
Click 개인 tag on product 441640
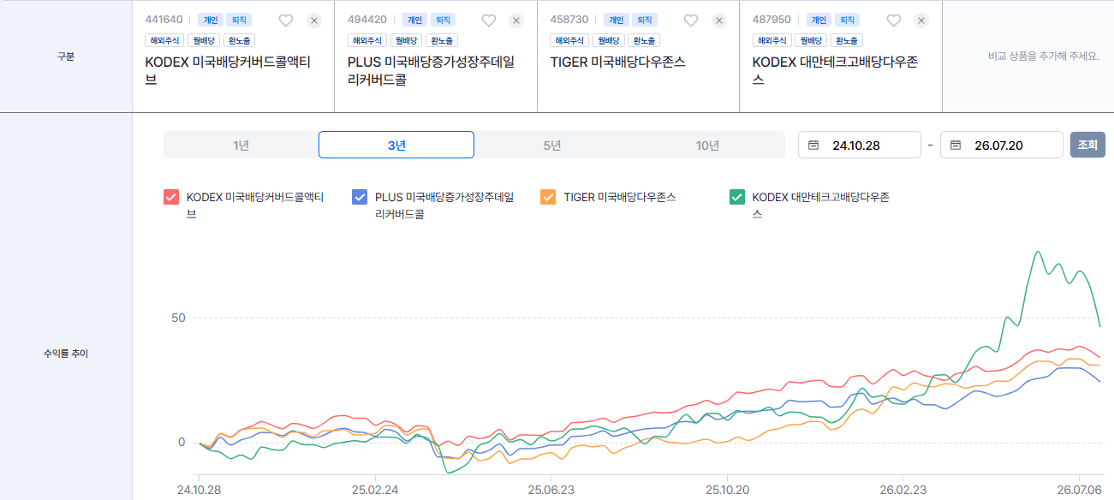[210, 20]
